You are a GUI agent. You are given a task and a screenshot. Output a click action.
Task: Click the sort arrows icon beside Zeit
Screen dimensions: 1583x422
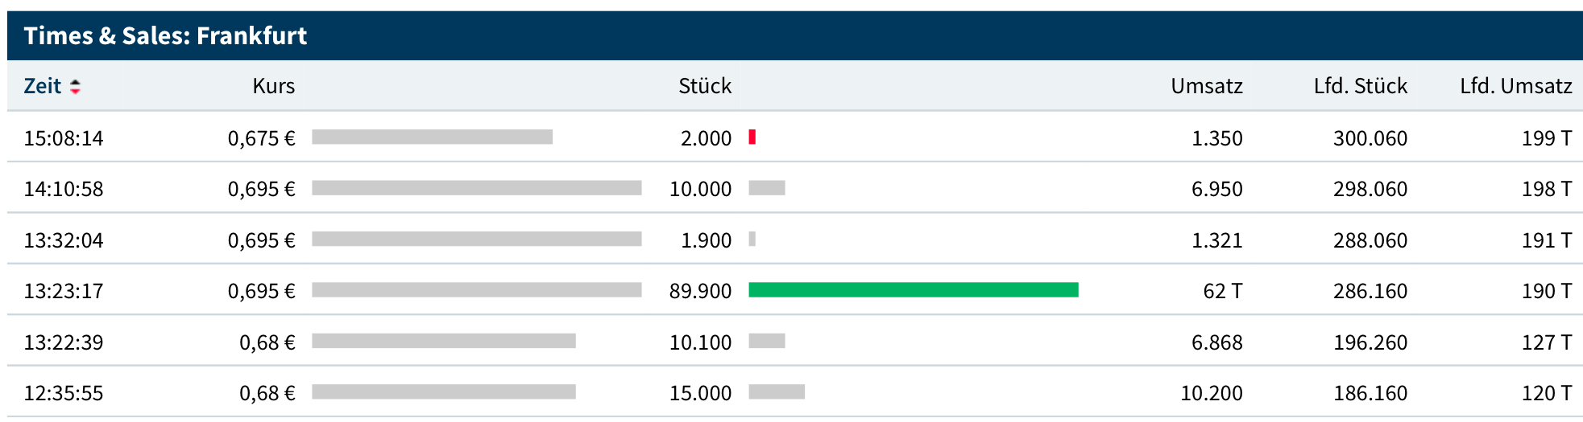click(75, 87)
